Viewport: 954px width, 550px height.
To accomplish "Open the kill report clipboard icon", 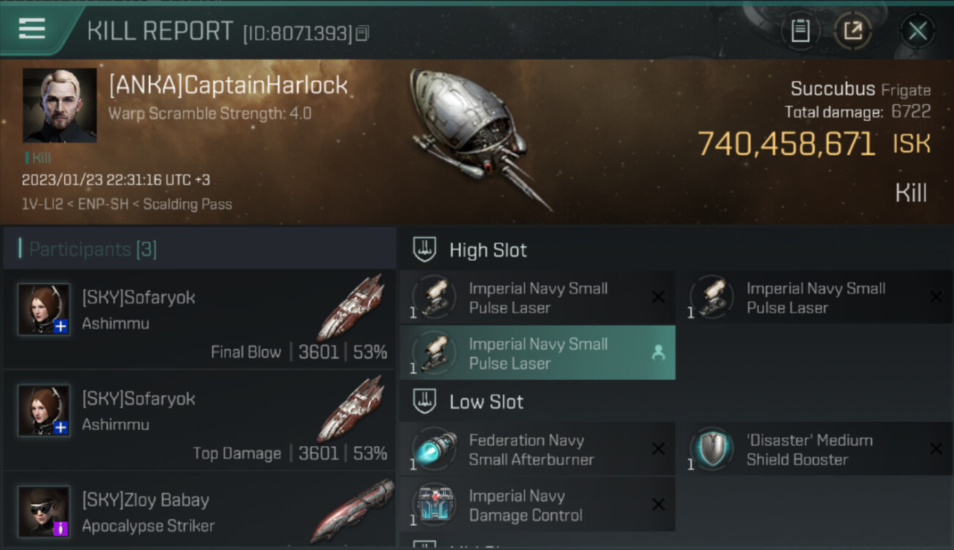I will [x=800, y=31].
